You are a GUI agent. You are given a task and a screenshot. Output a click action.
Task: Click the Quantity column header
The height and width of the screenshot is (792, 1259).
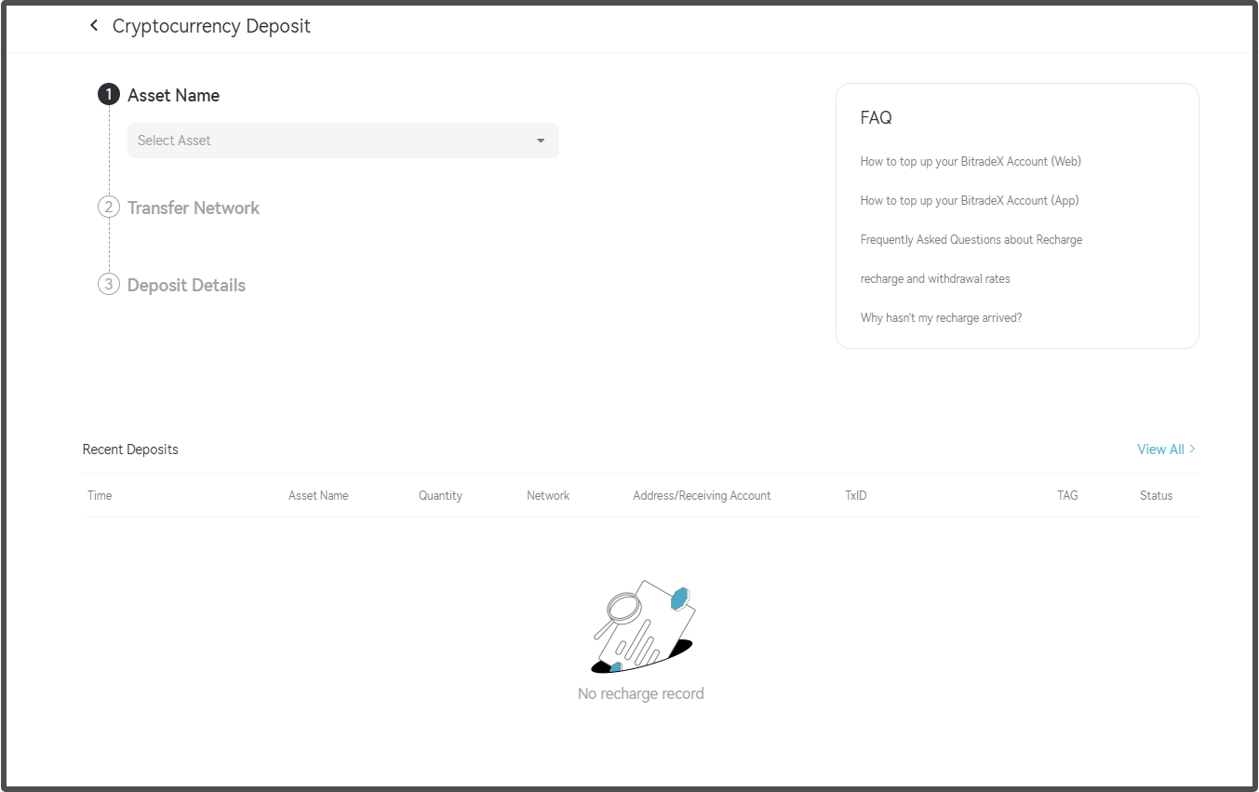coord(440,495)
